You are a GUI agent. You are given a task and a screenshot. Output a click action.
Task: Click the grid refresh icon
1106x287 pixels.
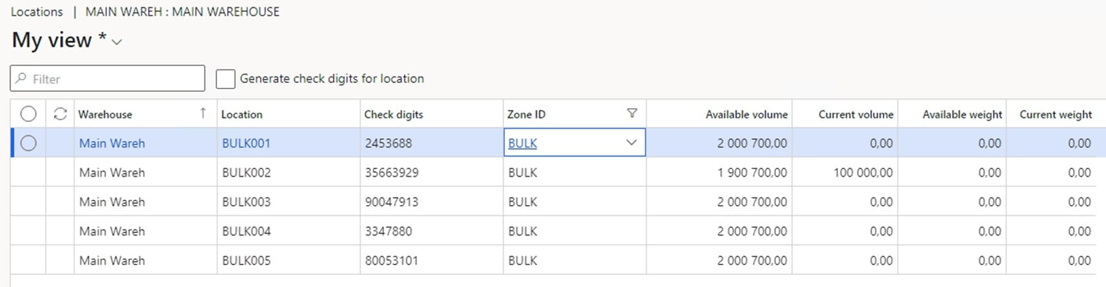pyautogui.click(x=60, y=114)
